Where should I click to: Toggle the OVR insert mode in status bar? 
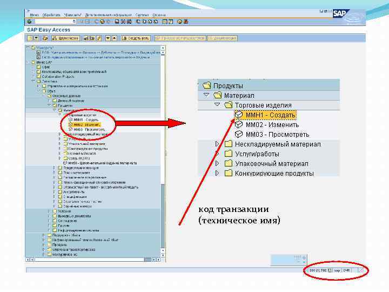(346, 270)
